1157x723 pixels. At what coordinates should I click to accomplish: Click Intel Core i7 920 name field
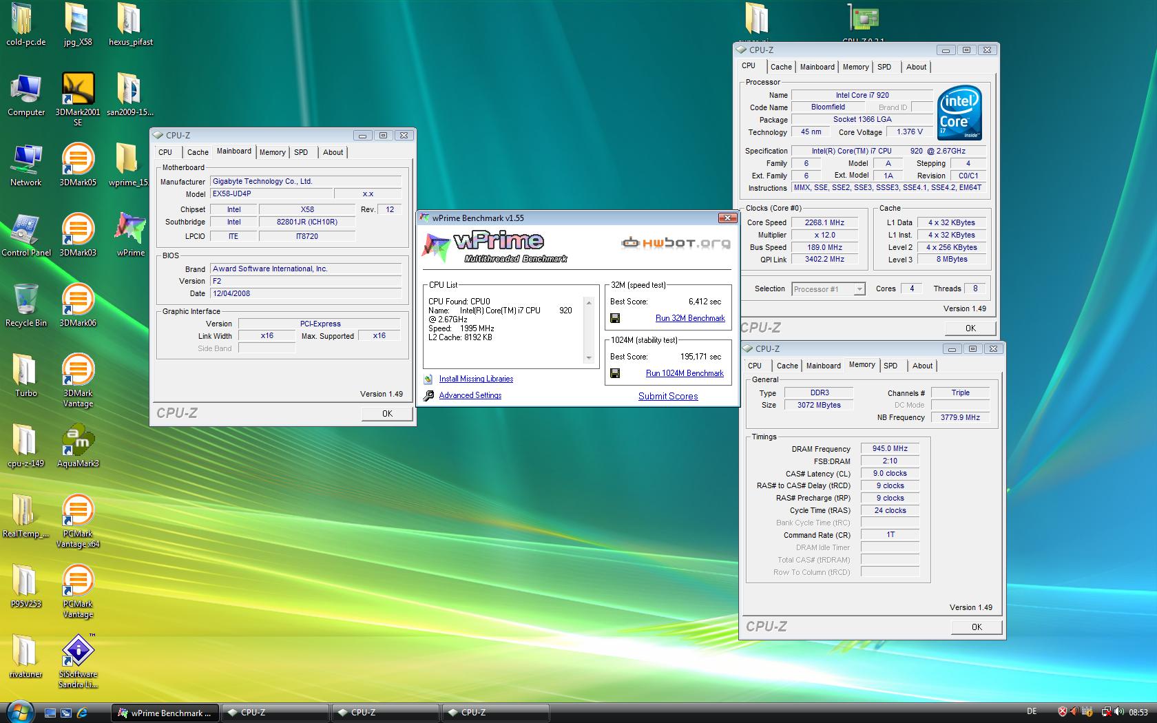click(862, 95)
